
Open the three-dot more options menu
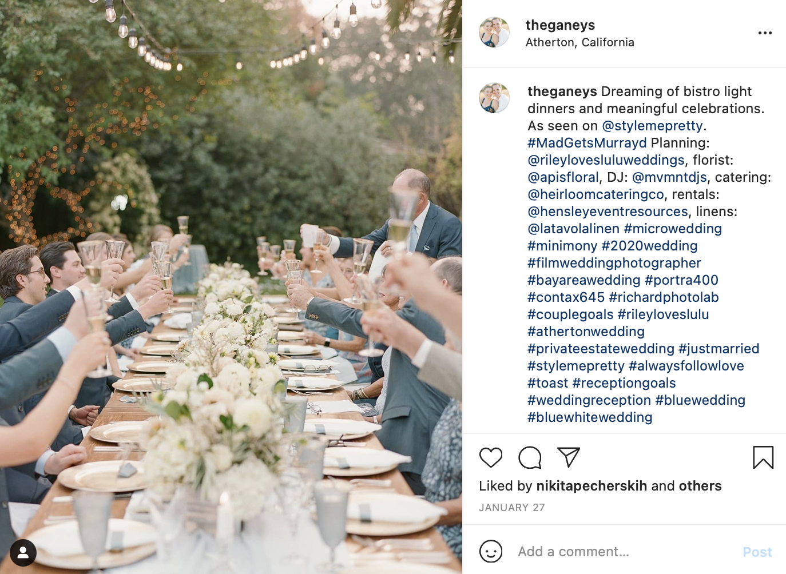(765, 33)
